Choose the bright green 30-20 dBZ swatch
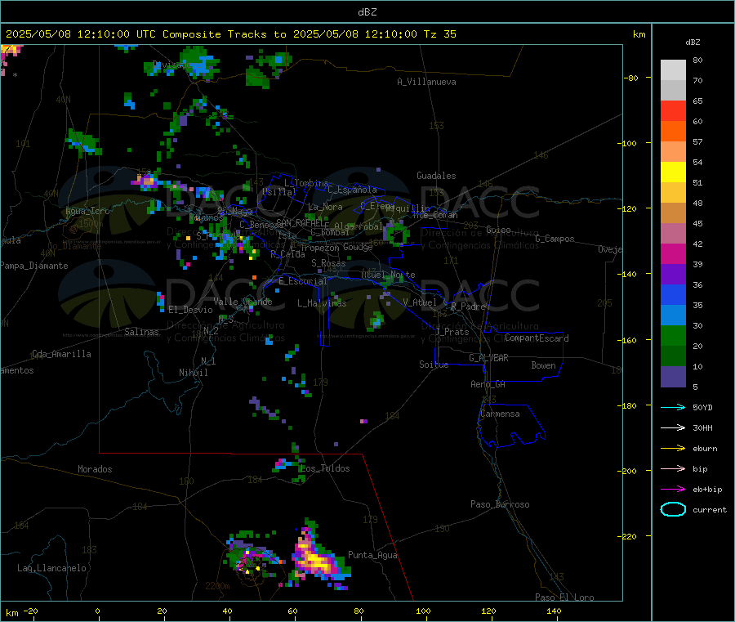Image resolution: width=735 pixels, height=622 pixels. coord(673,335)
